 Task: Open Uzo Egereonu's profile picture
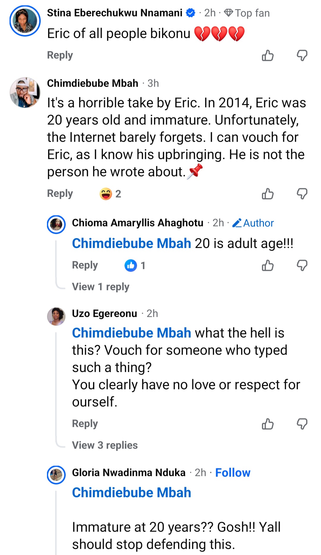[56, 316]
